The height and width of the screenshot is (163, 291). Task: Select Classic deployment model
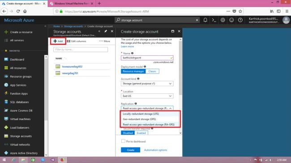point(152,71)
